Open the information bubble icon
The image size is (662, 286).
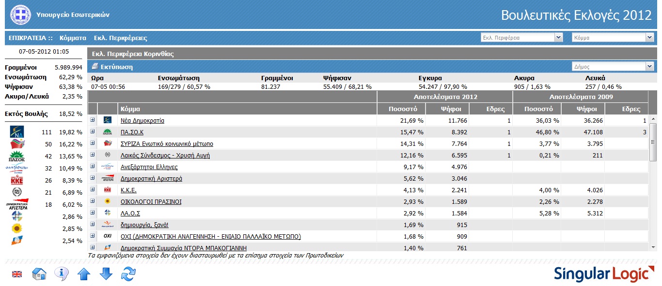click(61, 274)
